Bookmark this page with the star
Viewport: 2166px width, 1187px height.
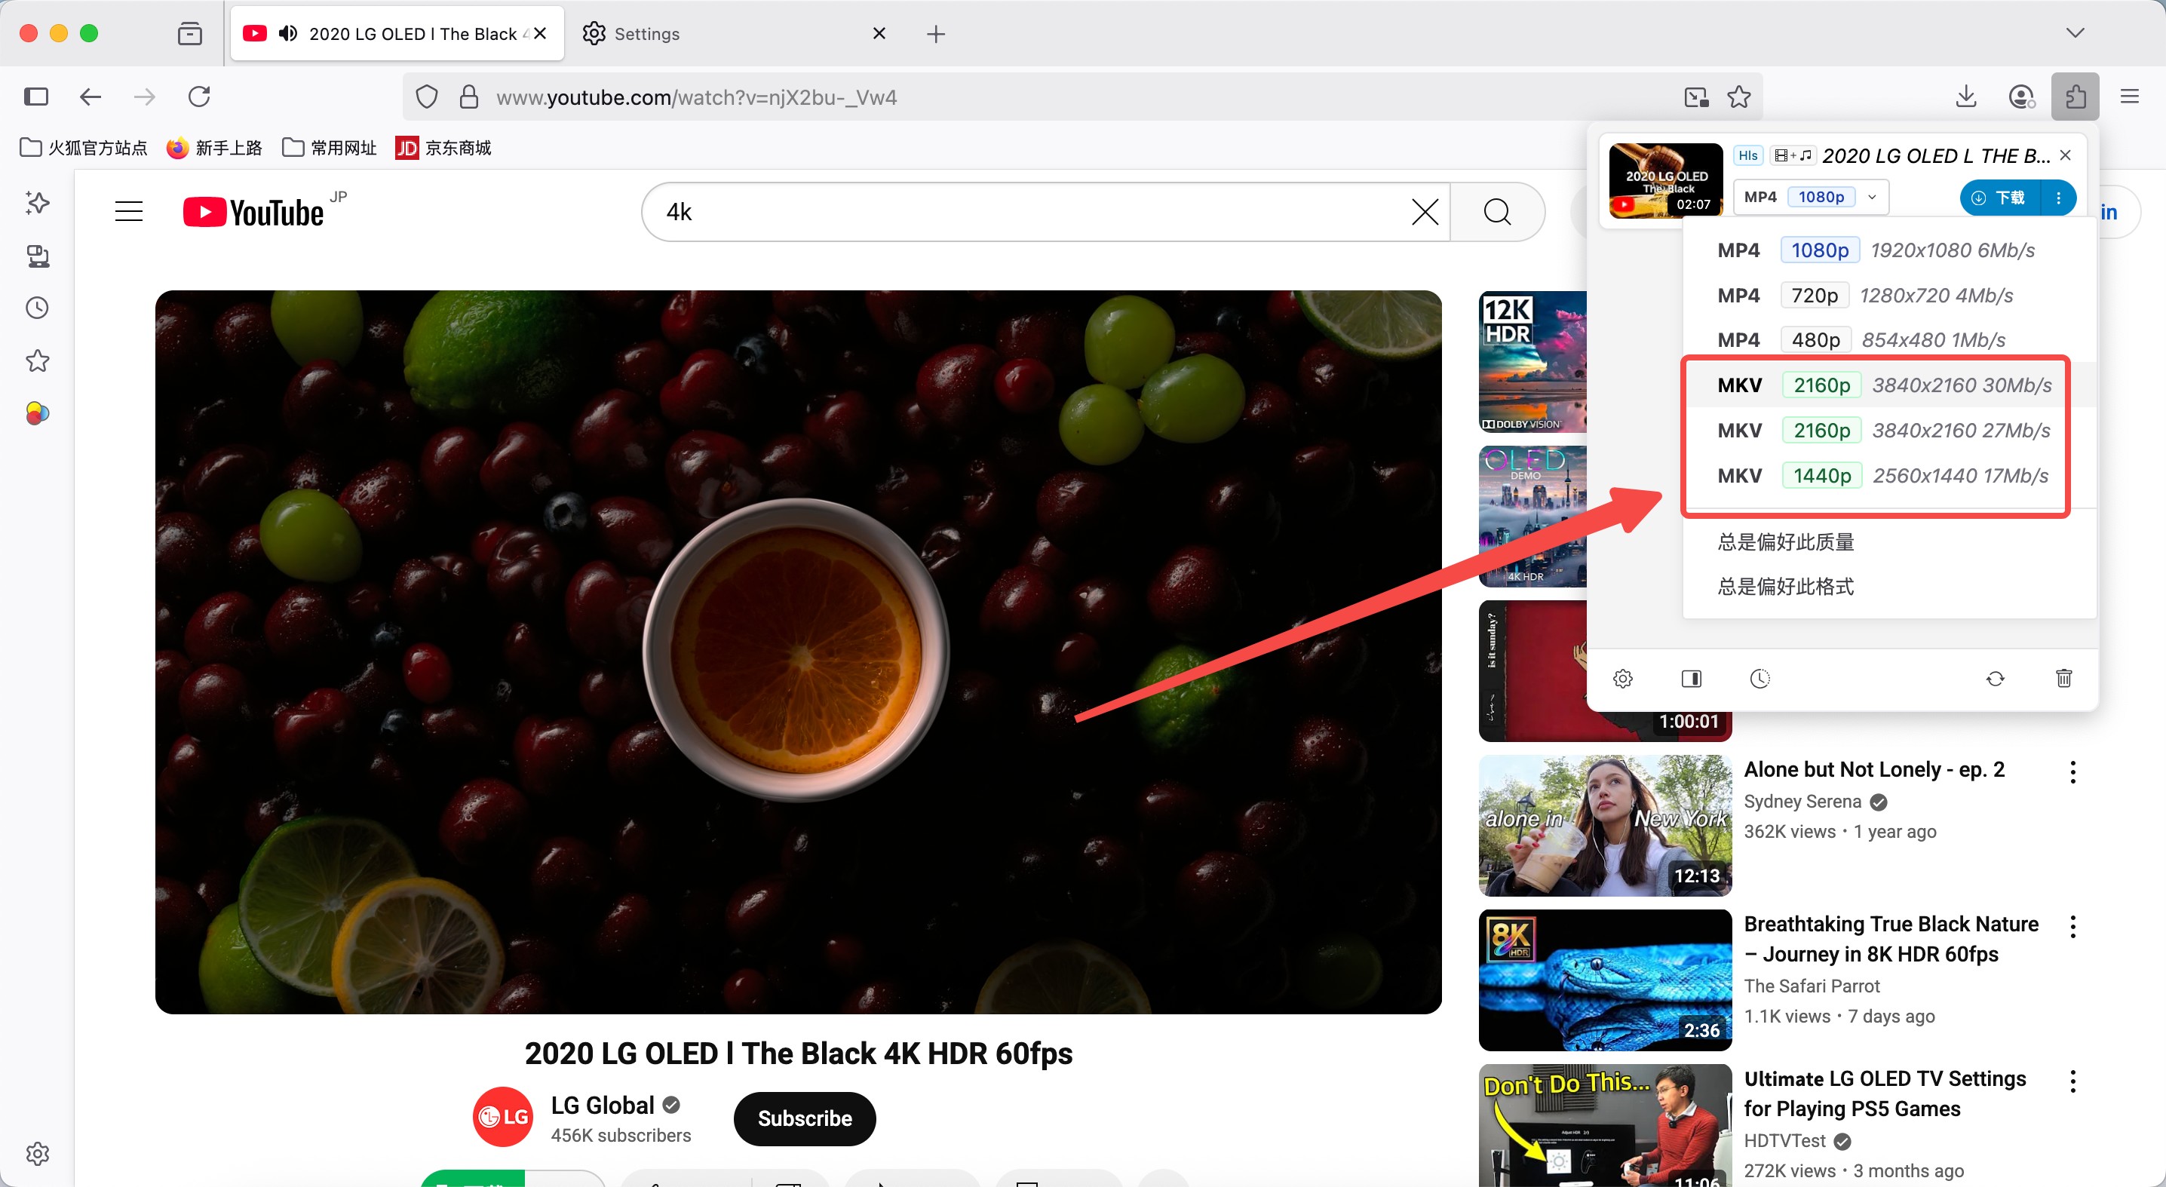[x=1739, y=97]
